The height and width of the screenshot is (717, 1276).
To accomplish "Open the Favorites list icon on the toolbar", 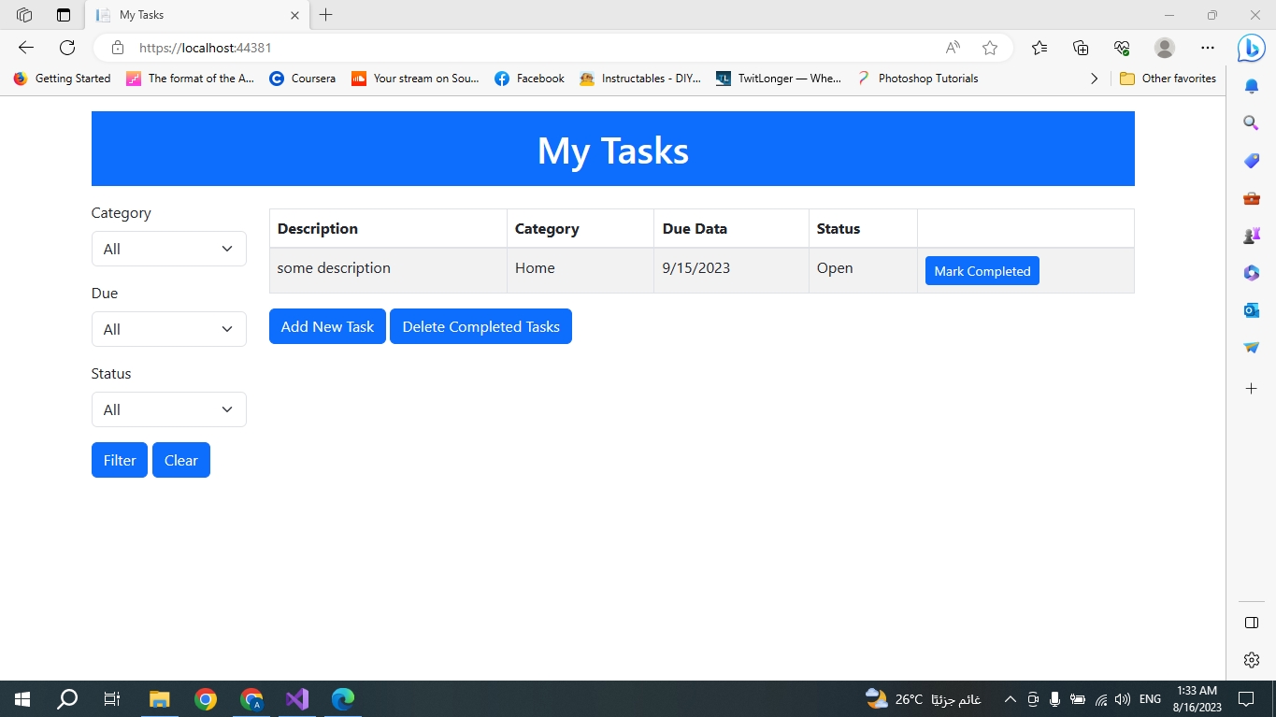I will click(x=1039, y=48).
